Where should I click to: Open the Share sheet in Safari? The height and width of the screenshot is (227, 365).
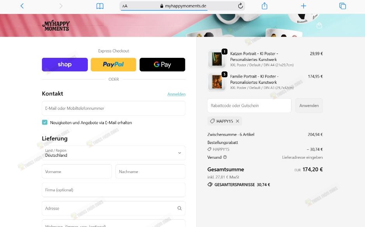265,6
